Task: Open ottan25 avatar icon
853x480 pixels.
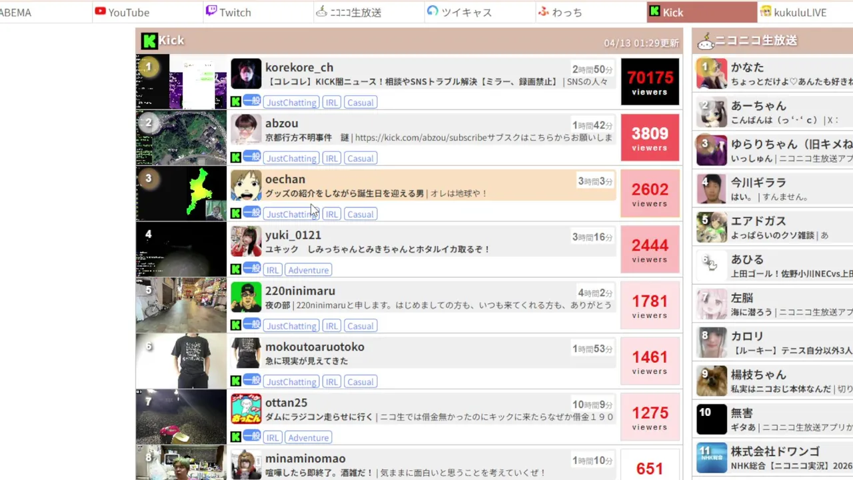Action: pyautogui.click(x=246, y=410)
